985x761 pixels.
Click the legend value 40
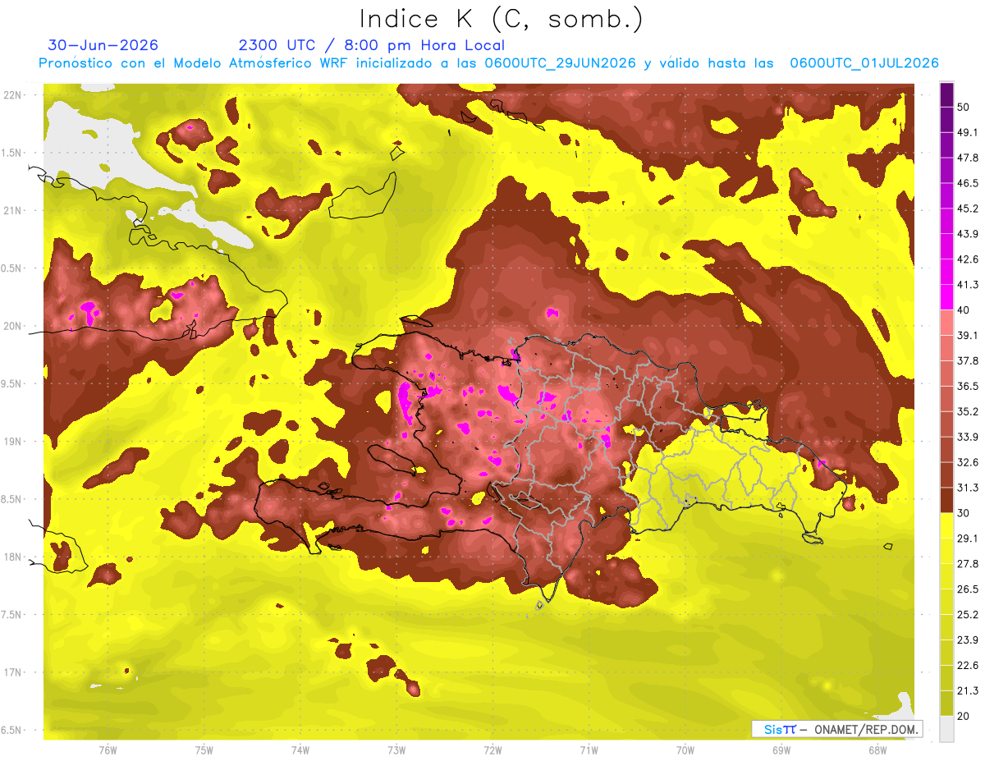click(x=964, y=310)
